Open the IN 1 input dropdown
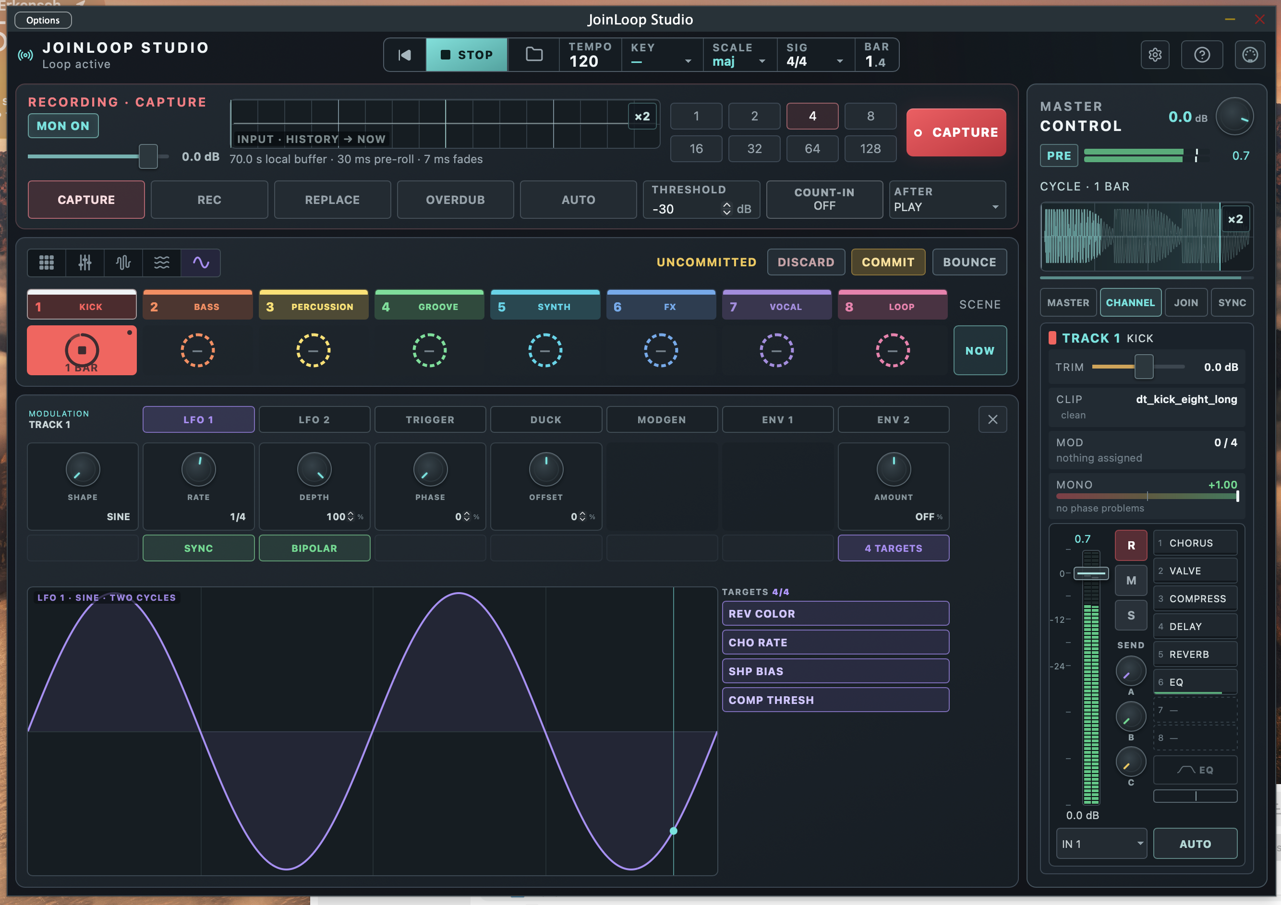The width and height of the screenshot is (1281, 905). pos(1101,844)
